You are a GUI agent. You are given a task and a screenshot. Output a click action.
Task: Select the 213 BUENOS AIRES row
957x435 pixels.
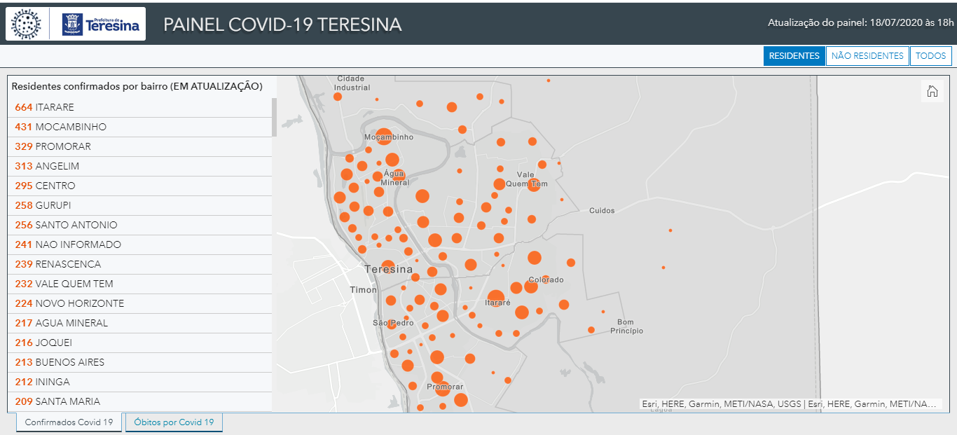pos(140,362)
